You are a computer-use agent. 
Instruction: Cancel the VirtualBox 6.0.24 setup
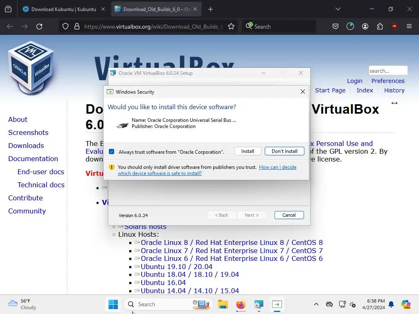tap(289, 215)
